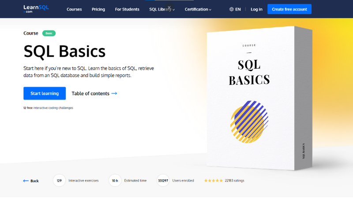Click the Start learning button
The width and height of the screenshot is (353, 198).
45,93
